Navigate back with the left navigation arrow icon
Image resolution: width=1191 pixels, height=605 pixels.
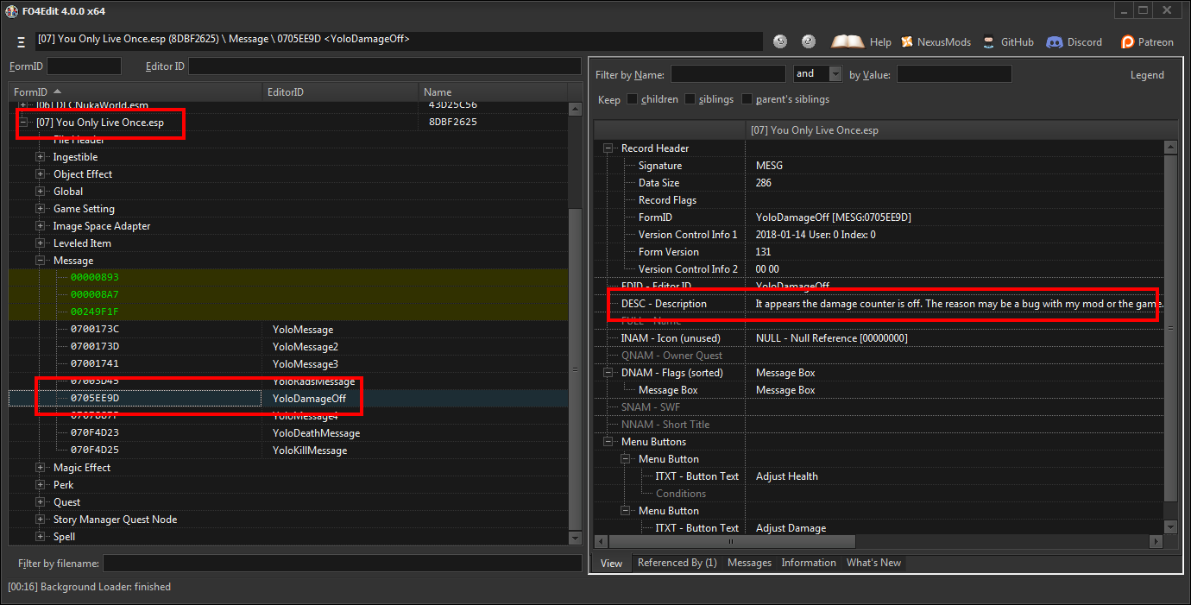(780, 41)
